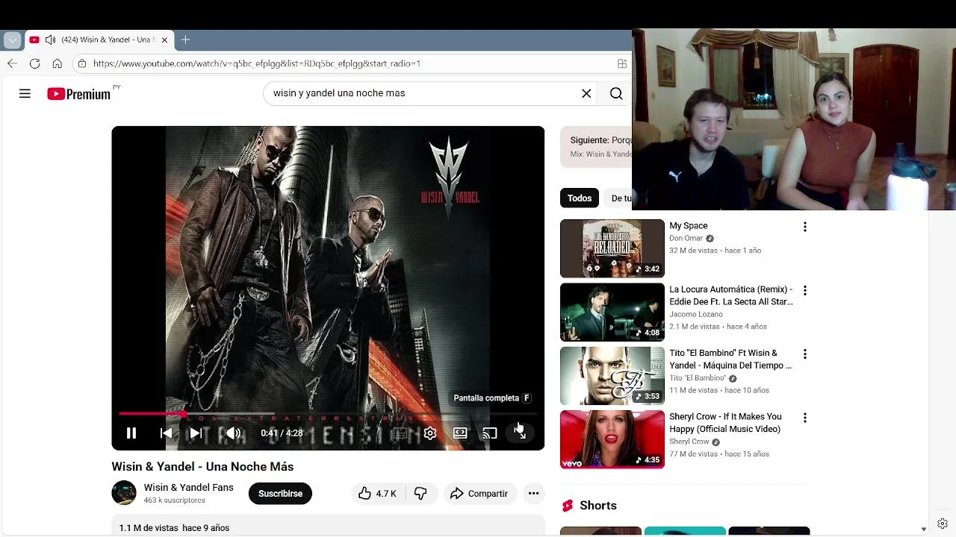Seek along the red video progress bar
This screenshot has width=956, height=537.
(x=328, y=413)
